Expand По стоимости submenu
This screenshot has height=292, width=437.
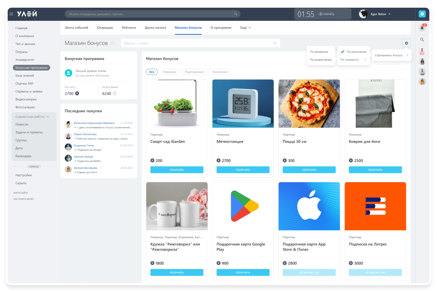[x=353, y=60]
